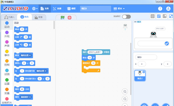Open the user account icon
174x106 pixels.
pos(168,8)
